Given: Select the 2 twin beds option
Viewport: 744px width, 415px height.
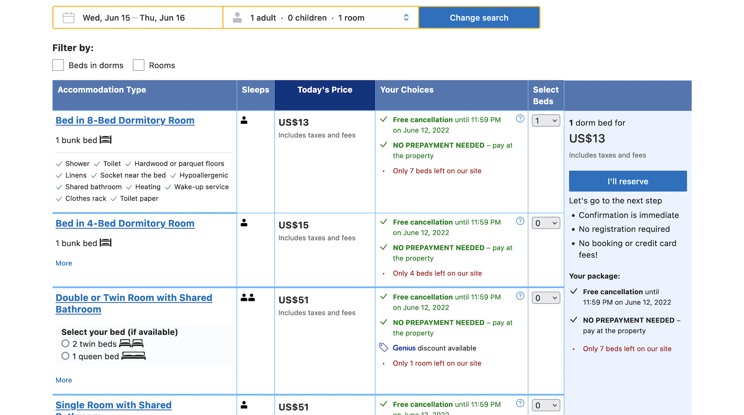Looking at the screenshot, I should (x=65, y=343).
